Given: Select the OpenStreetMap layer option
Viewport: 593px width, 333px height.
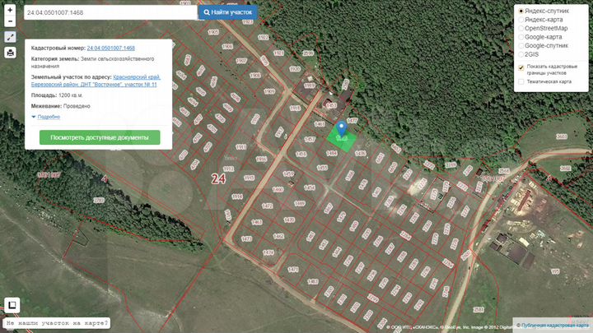Looking at the screenshot, I should [x=521, y=28].
